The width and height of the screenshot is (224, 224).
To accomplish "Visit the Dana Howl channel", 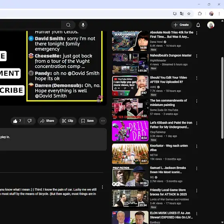I will click(156, 42).
